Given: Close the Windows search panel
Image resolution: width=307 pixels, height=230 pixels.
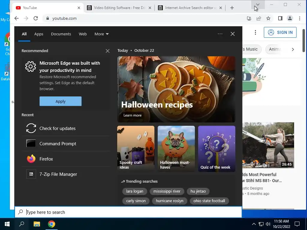Looking at the screenshot, I should (x=233, y=34).
